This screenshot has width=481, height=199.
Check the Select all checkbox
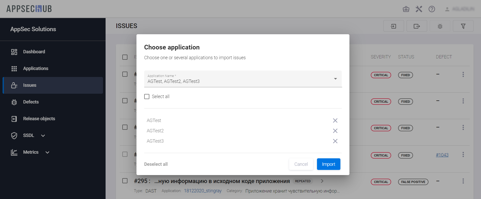tap(147, 97)
